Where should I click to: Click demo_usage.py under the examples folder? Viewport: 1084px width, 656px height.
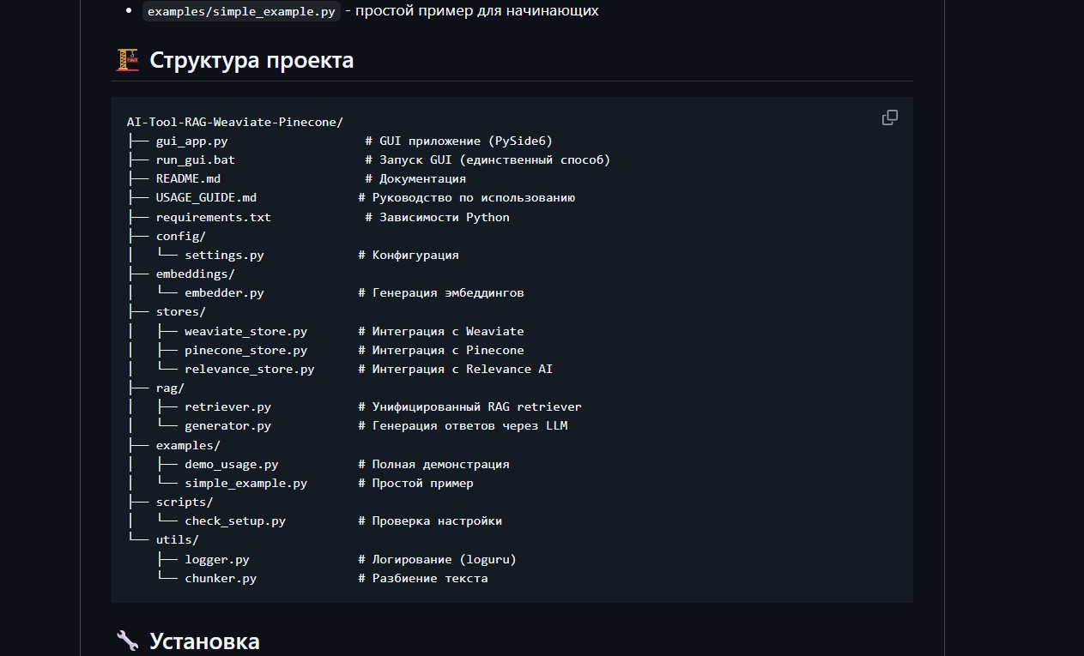coord(231,464)
